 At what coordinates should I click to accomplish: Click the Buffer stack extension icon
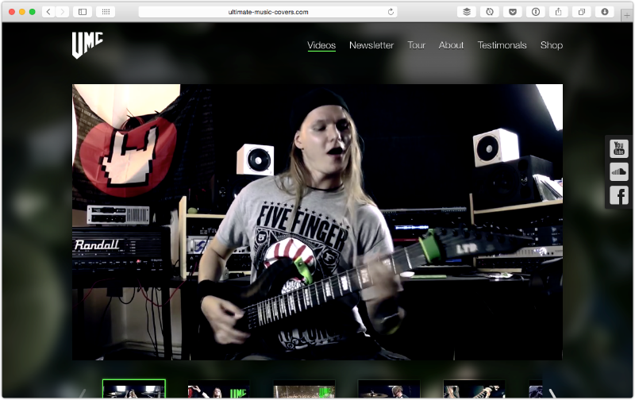coord(467,12)
